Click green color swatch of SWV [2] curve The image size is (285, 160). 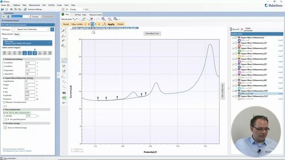click(x=240, y=51)
